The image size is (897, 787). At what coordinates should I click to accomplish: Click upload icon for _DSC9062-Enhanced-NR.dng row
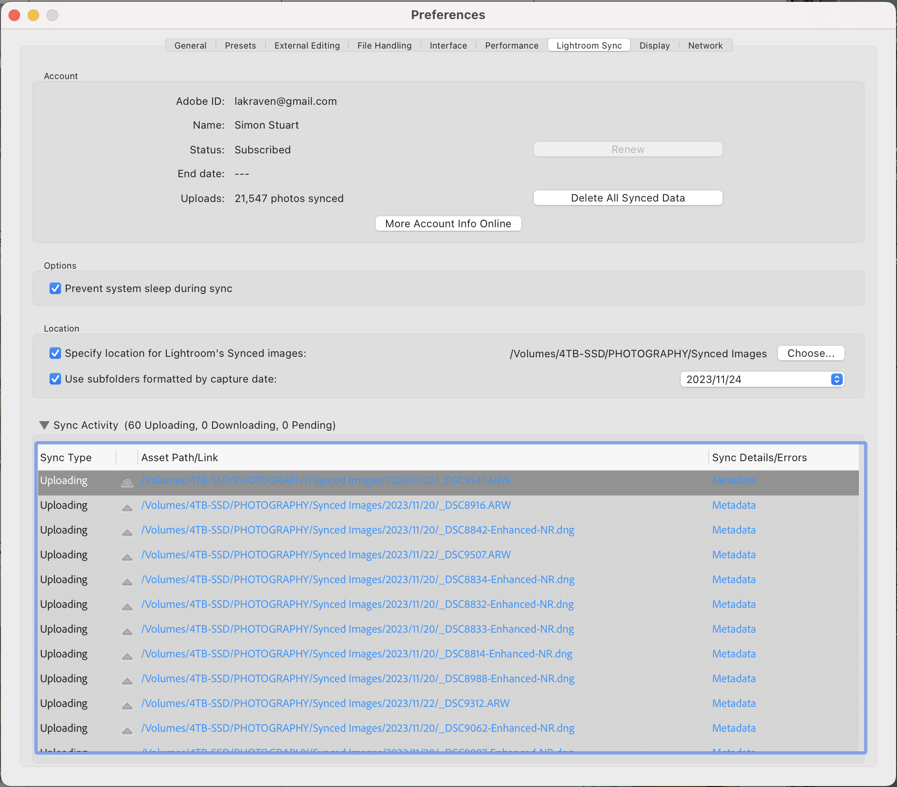pos(127,731)
